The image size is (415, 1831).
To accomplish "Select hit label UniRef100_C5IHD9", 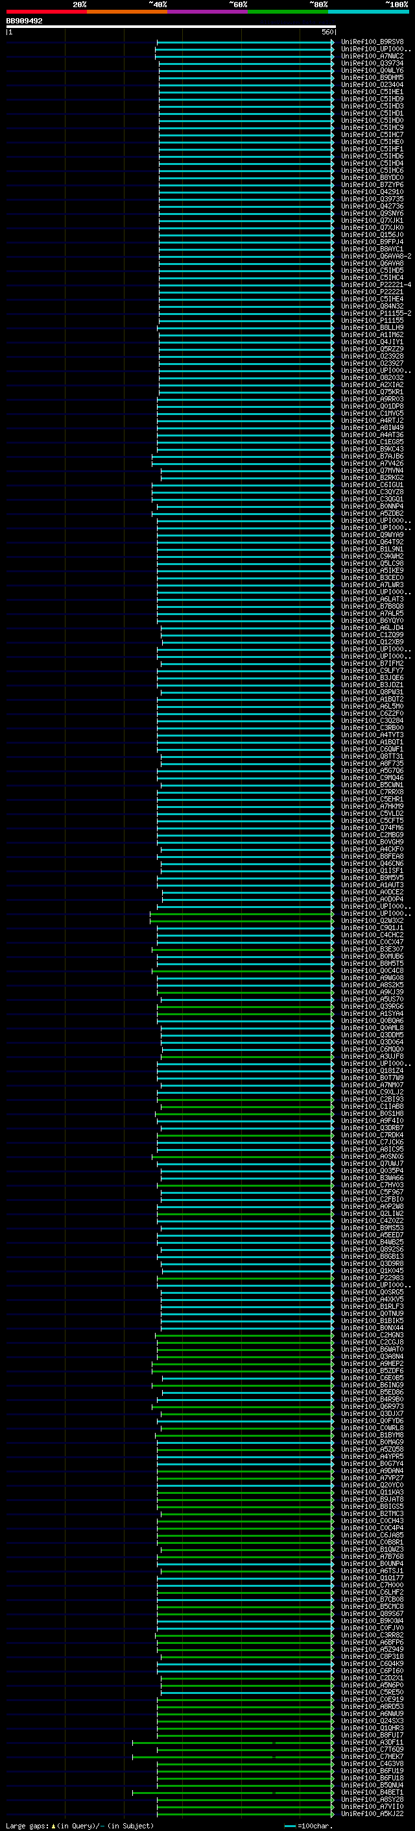I will pyautogui.click(x=372, y=99).
